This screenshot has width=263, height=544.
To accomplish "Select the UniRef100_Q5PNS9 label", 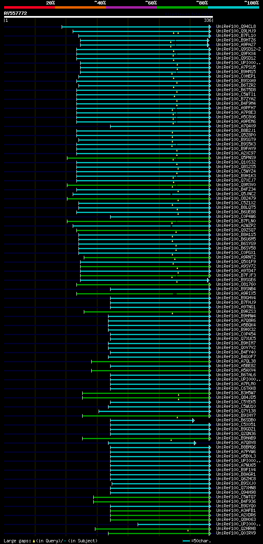I will point(236,158).
